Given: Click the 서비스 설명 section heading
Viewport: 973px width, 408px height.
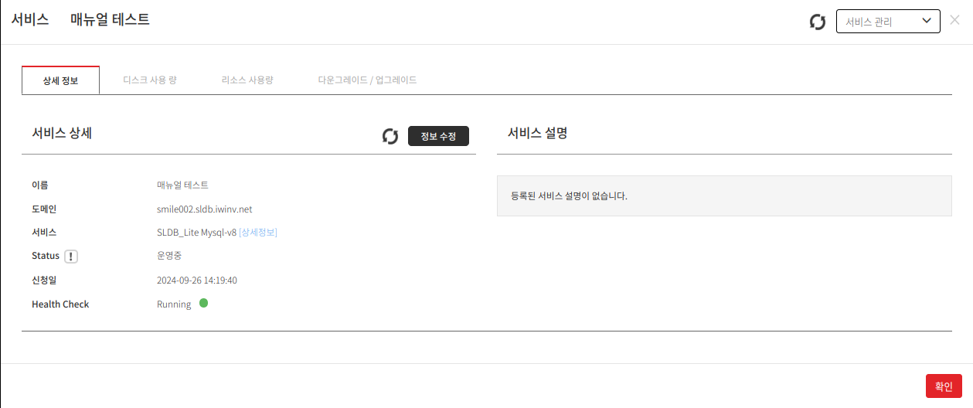Looking at the screenshot, I should point(538,133).
